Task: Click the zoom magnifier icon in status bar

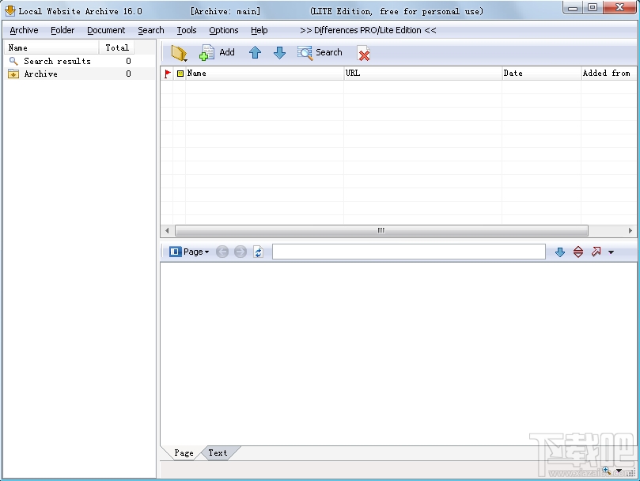Action: point(607,471)
